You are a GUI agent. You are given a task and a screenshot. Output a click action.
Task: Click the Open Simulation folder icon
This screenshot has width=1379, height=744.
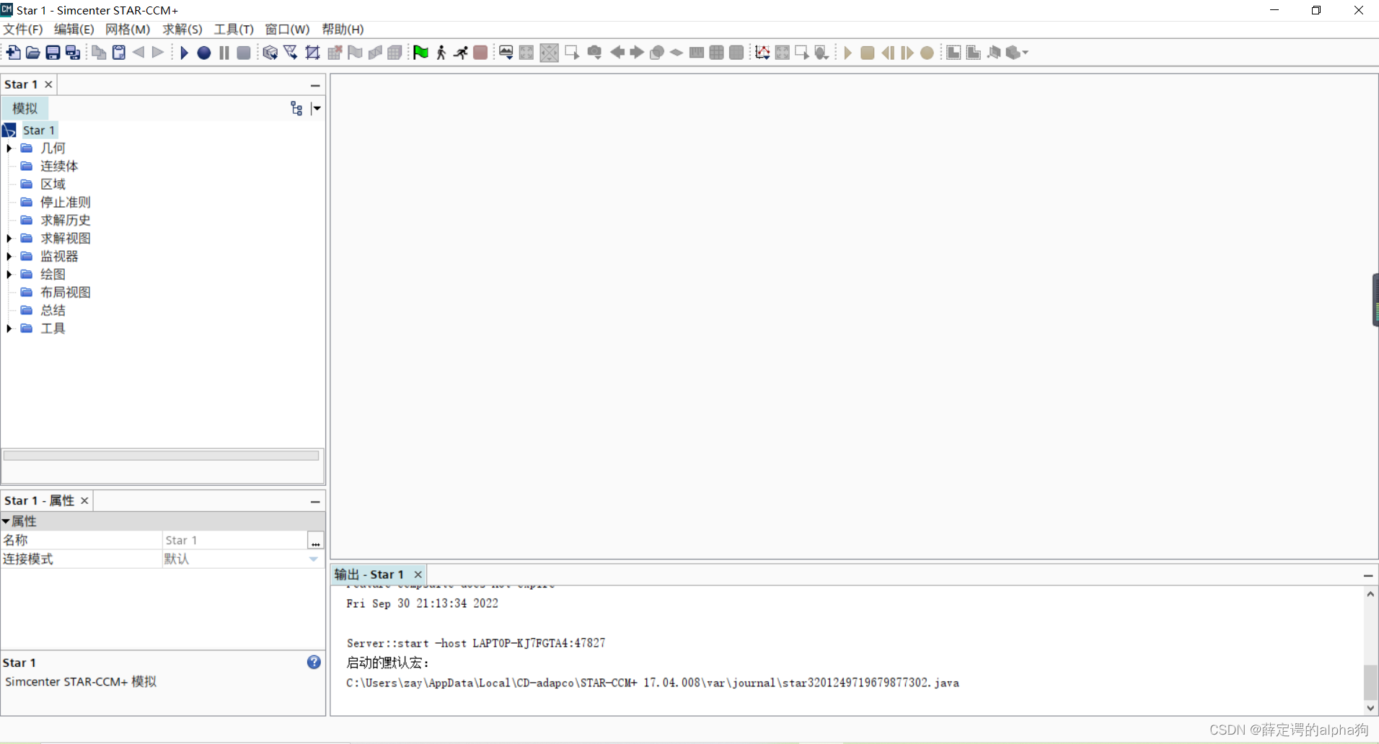pos(33,53)
